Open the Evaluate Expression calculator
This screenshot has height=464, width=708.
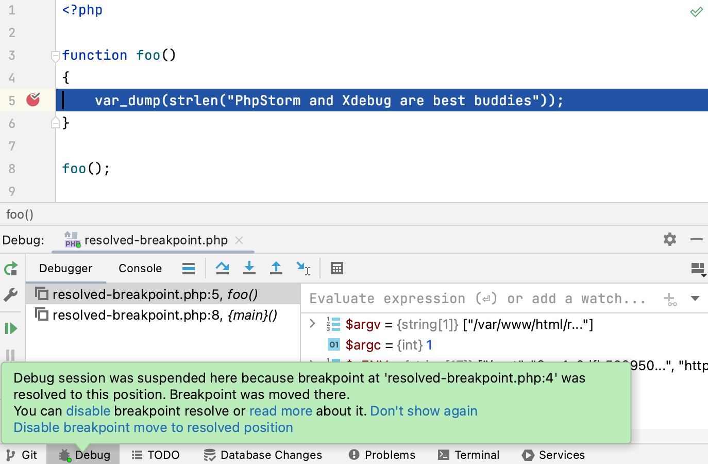337,268
